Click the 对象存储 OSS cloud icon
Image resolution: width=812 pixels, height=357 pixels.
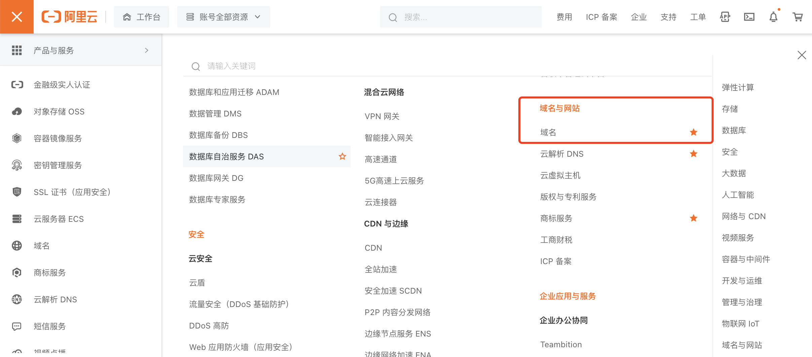point(17,111)
